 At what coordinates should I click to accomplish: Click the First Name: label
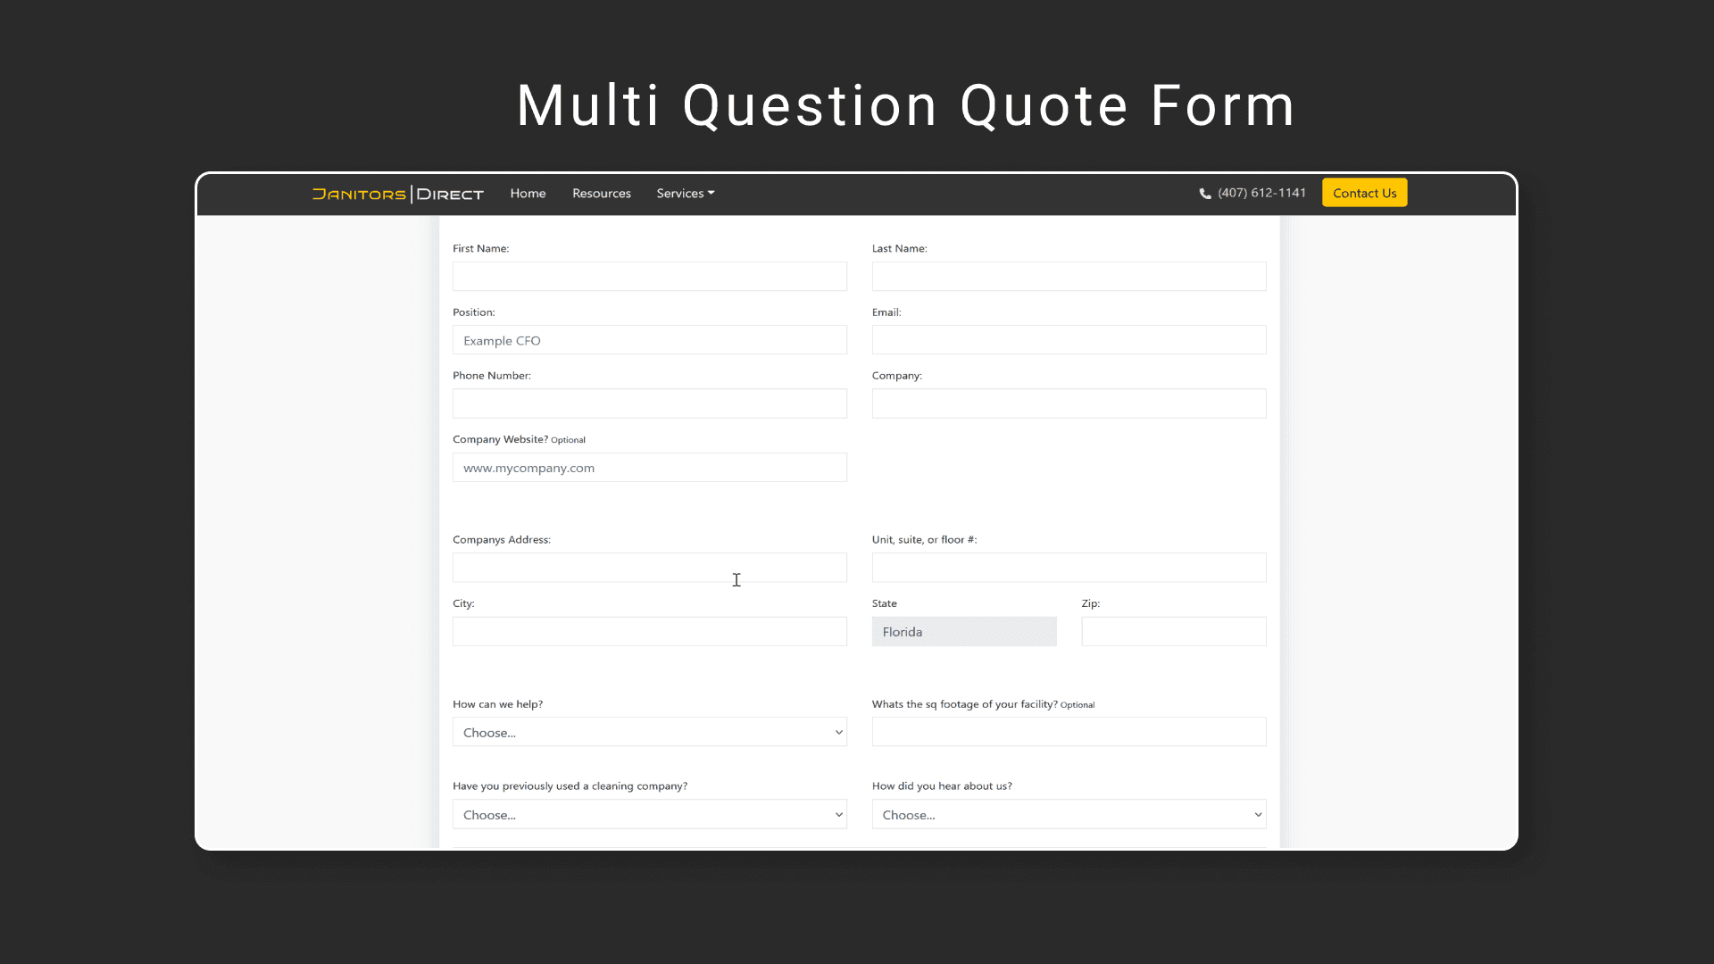click(x=480, y=248)
